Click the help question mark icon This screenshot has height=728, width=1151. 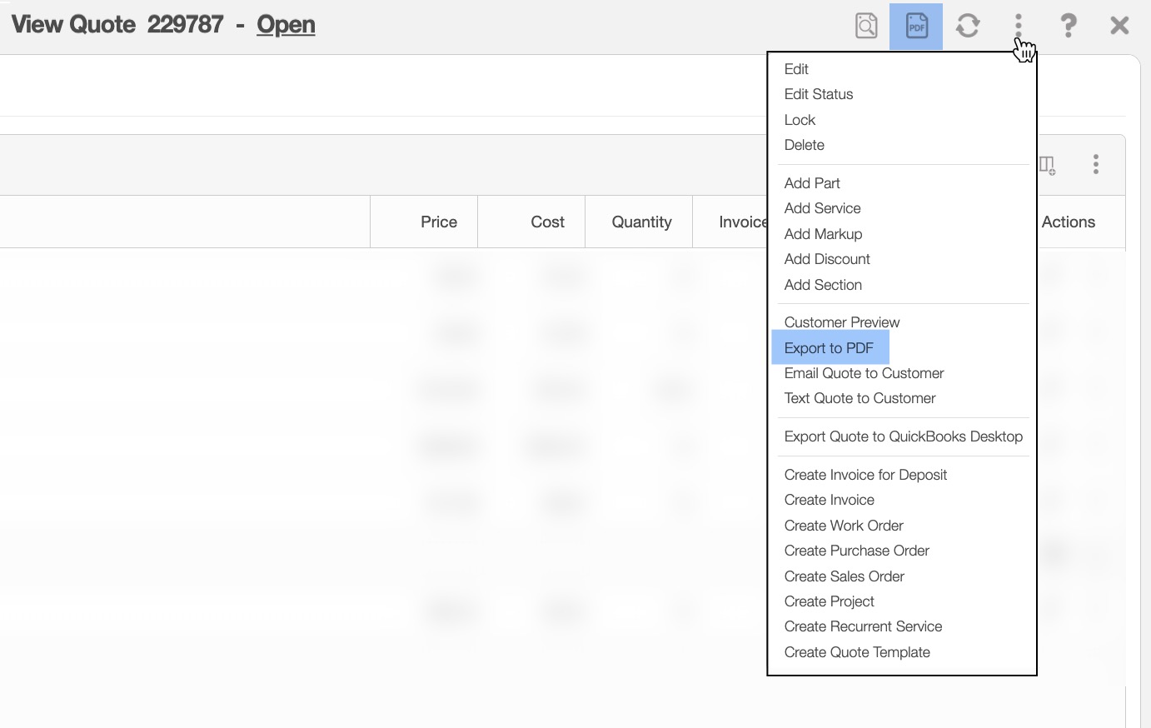[1069, 26]
